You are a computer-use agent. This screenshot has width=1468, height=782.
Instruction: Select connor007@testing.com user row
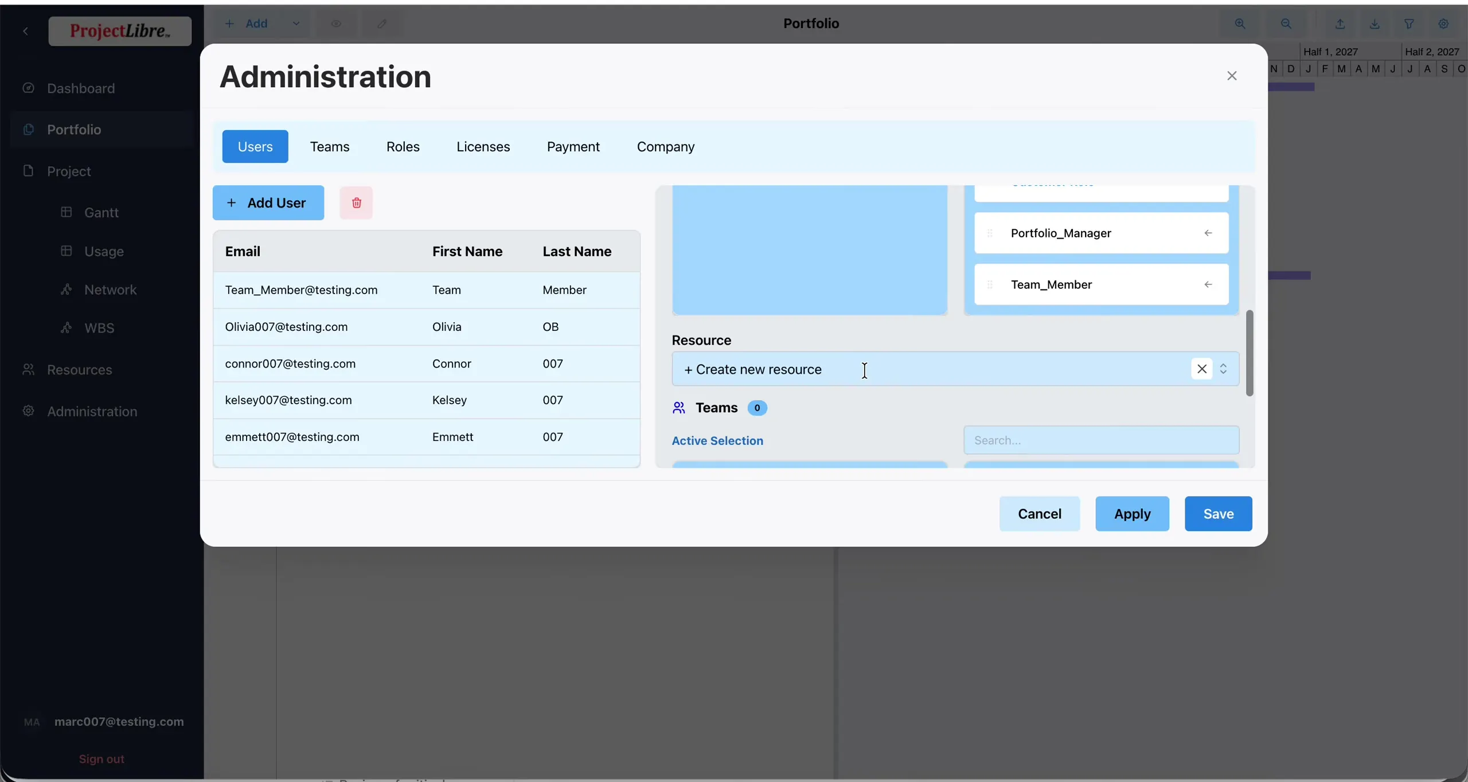[x=426, y=363]
